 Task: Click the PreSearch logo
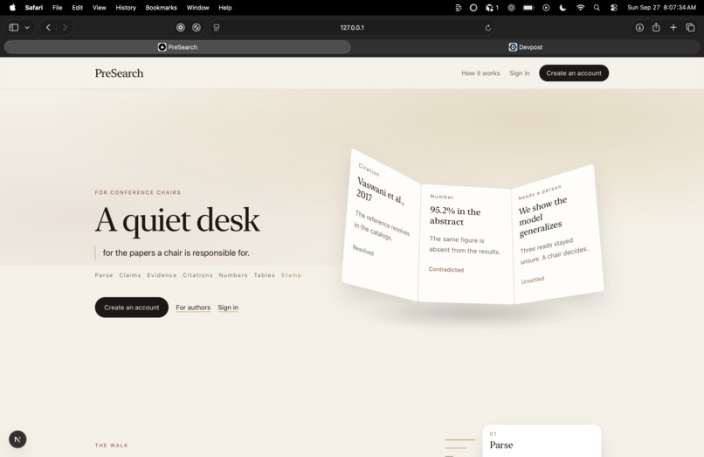pyautogui.click(x=119, y=73)
